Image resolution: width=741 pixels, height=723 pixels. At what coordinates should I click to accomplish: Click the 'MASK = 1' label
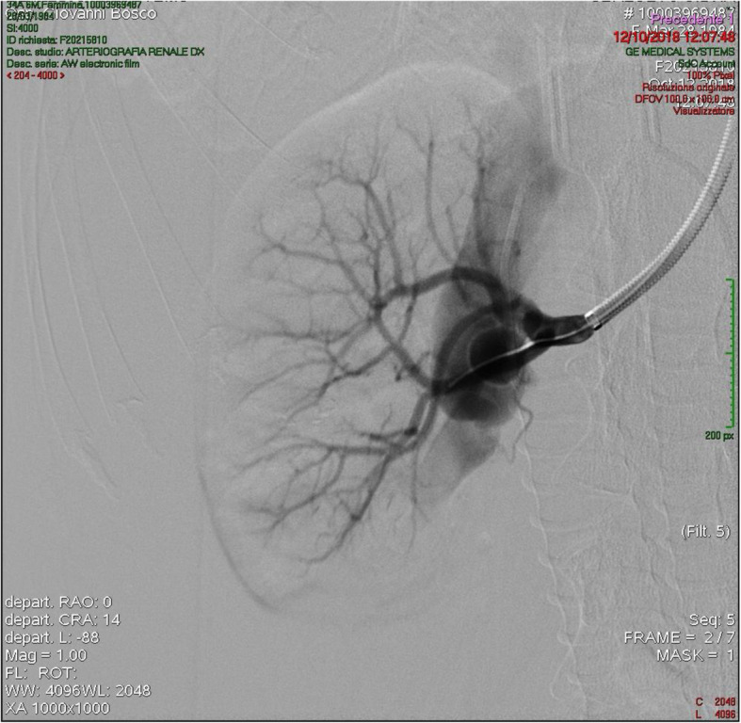click(695, 655)
